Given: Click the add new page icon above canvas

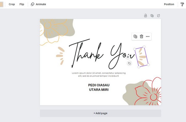Looking at the screenshot, I should click(x=159, y=16).
